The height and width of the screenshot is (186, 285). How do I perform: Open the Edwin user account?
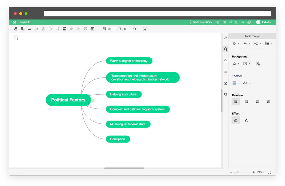[x=263, y=22]
